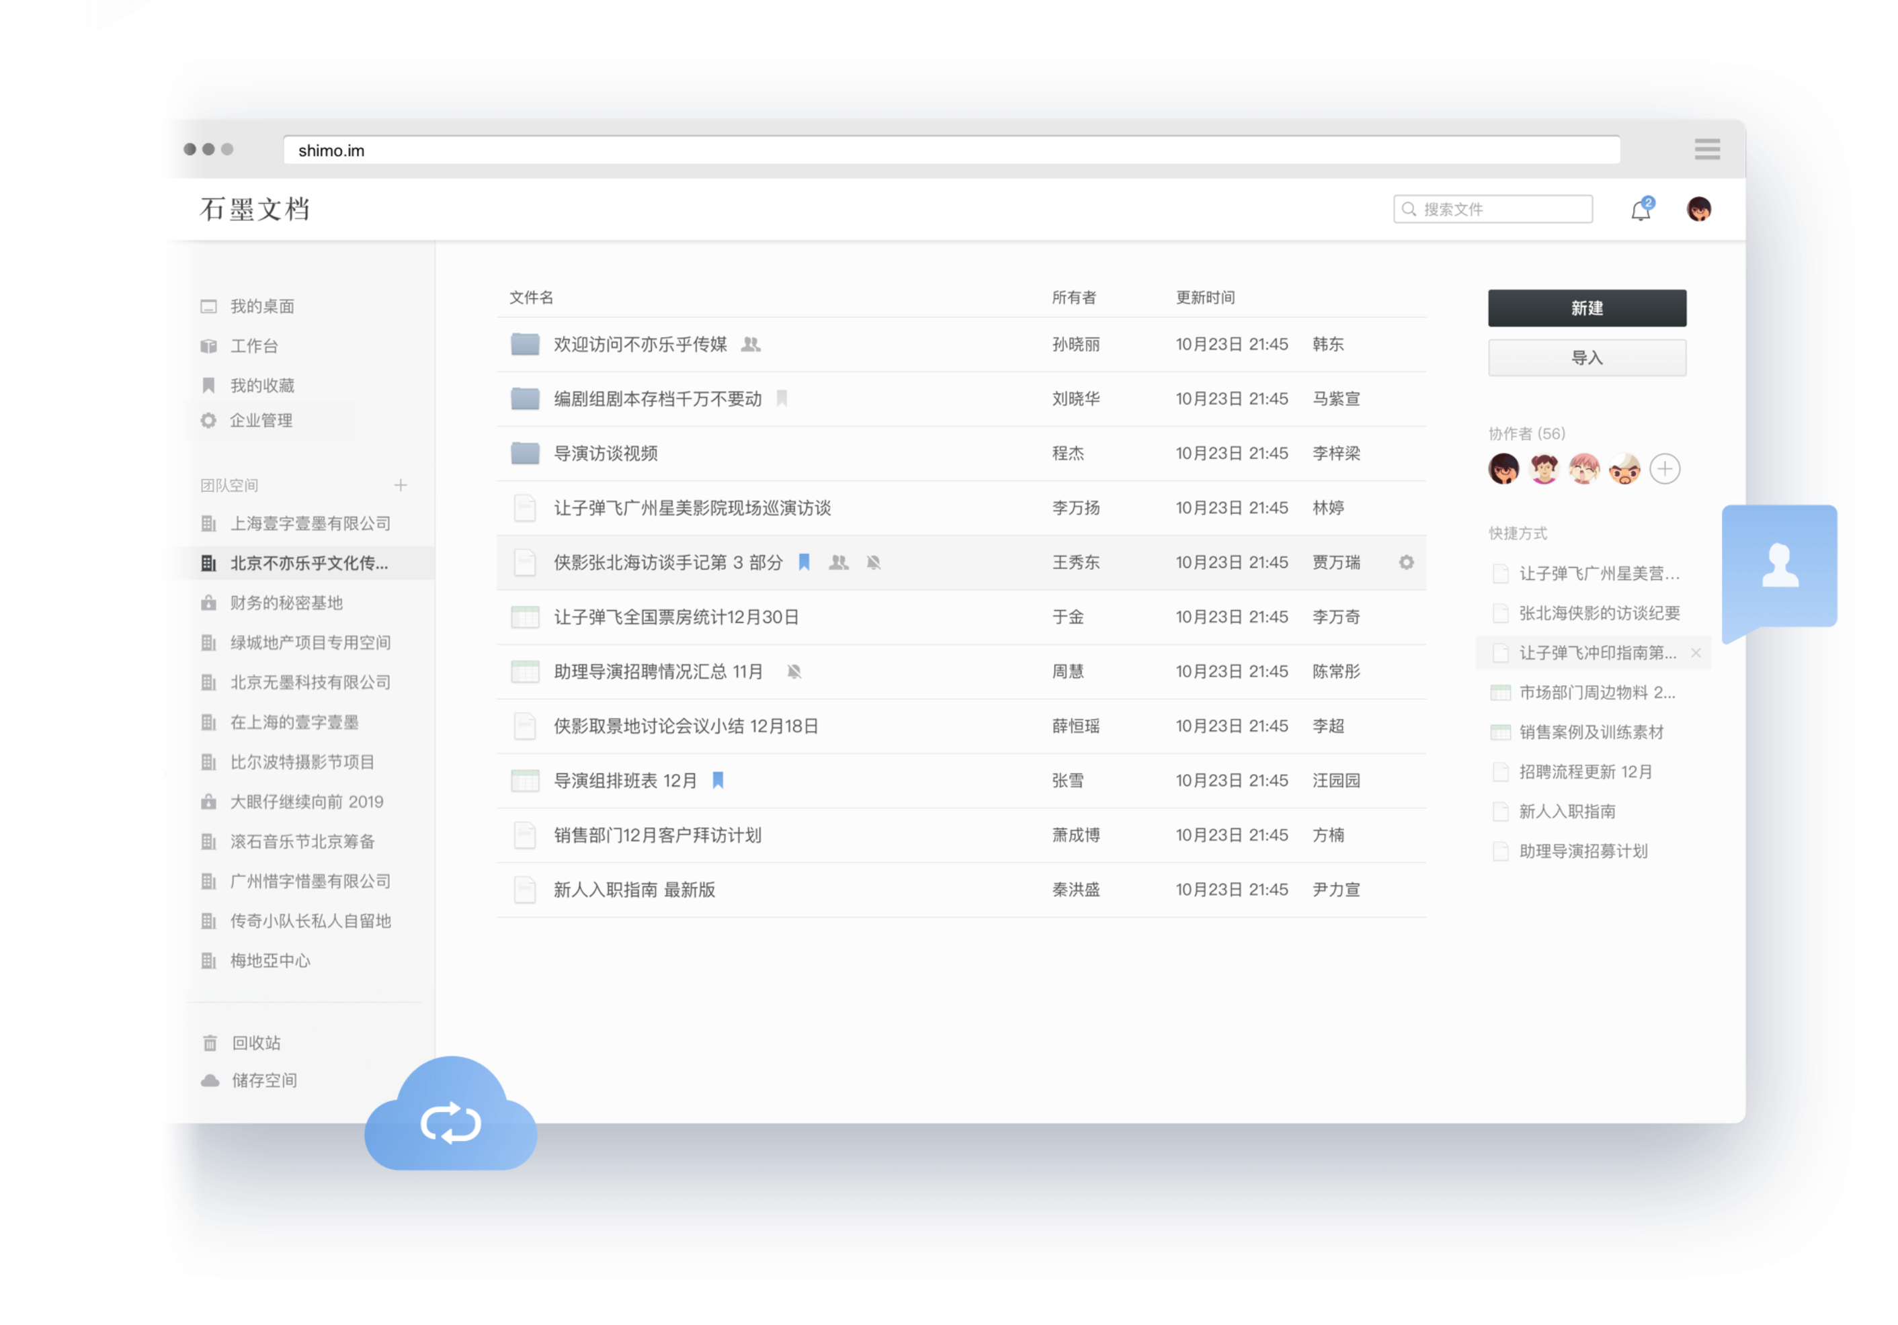Remove the 让子弹飞冲印指南 shortcut with X
The width and height of the screenshot is (1898, 1325).
pyautogui.click(x=1696, y=653)
